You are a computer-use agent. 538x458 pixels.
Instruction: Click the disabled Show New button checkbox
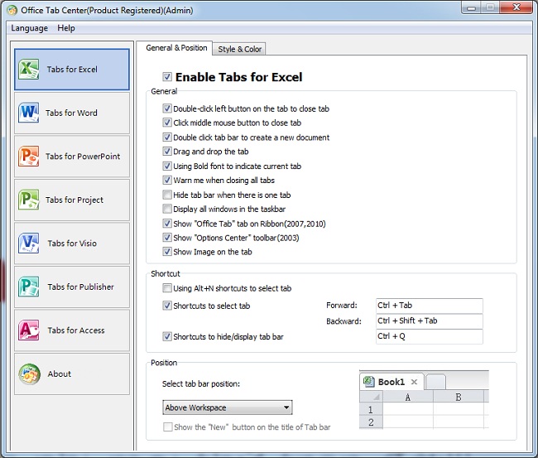(167, 427)
